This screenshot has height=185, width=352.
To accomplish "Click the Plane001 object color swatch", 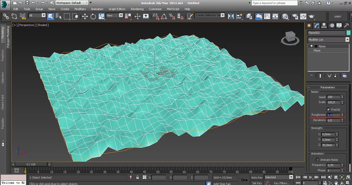I will point(348,33).
